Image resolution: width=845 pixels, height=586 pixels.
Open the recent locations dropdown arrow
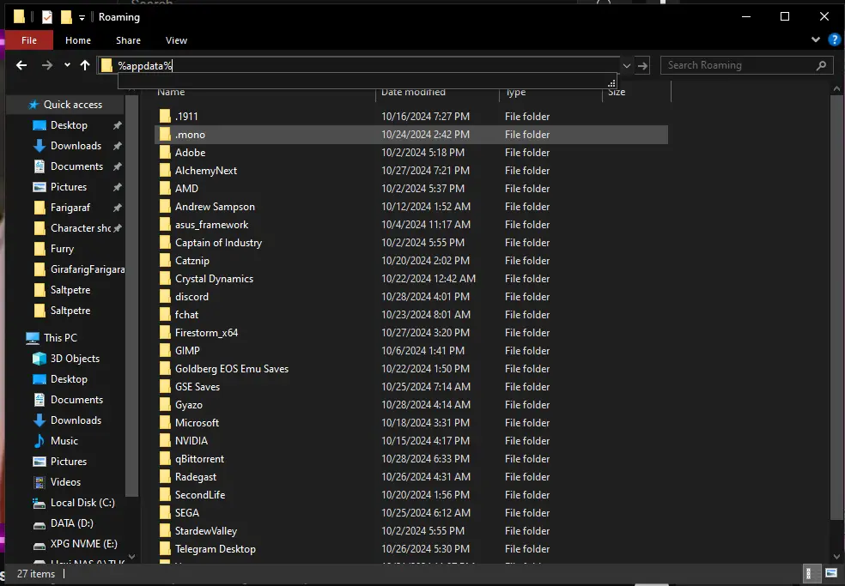tap(67, 65)
